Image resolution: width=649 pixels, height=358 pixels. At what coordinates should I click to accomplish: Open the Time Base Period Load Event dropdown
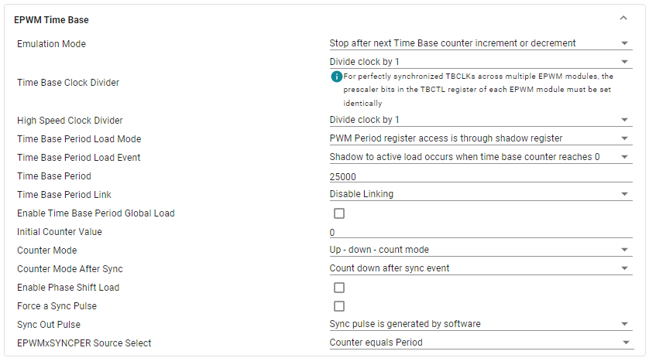point(480,157)
